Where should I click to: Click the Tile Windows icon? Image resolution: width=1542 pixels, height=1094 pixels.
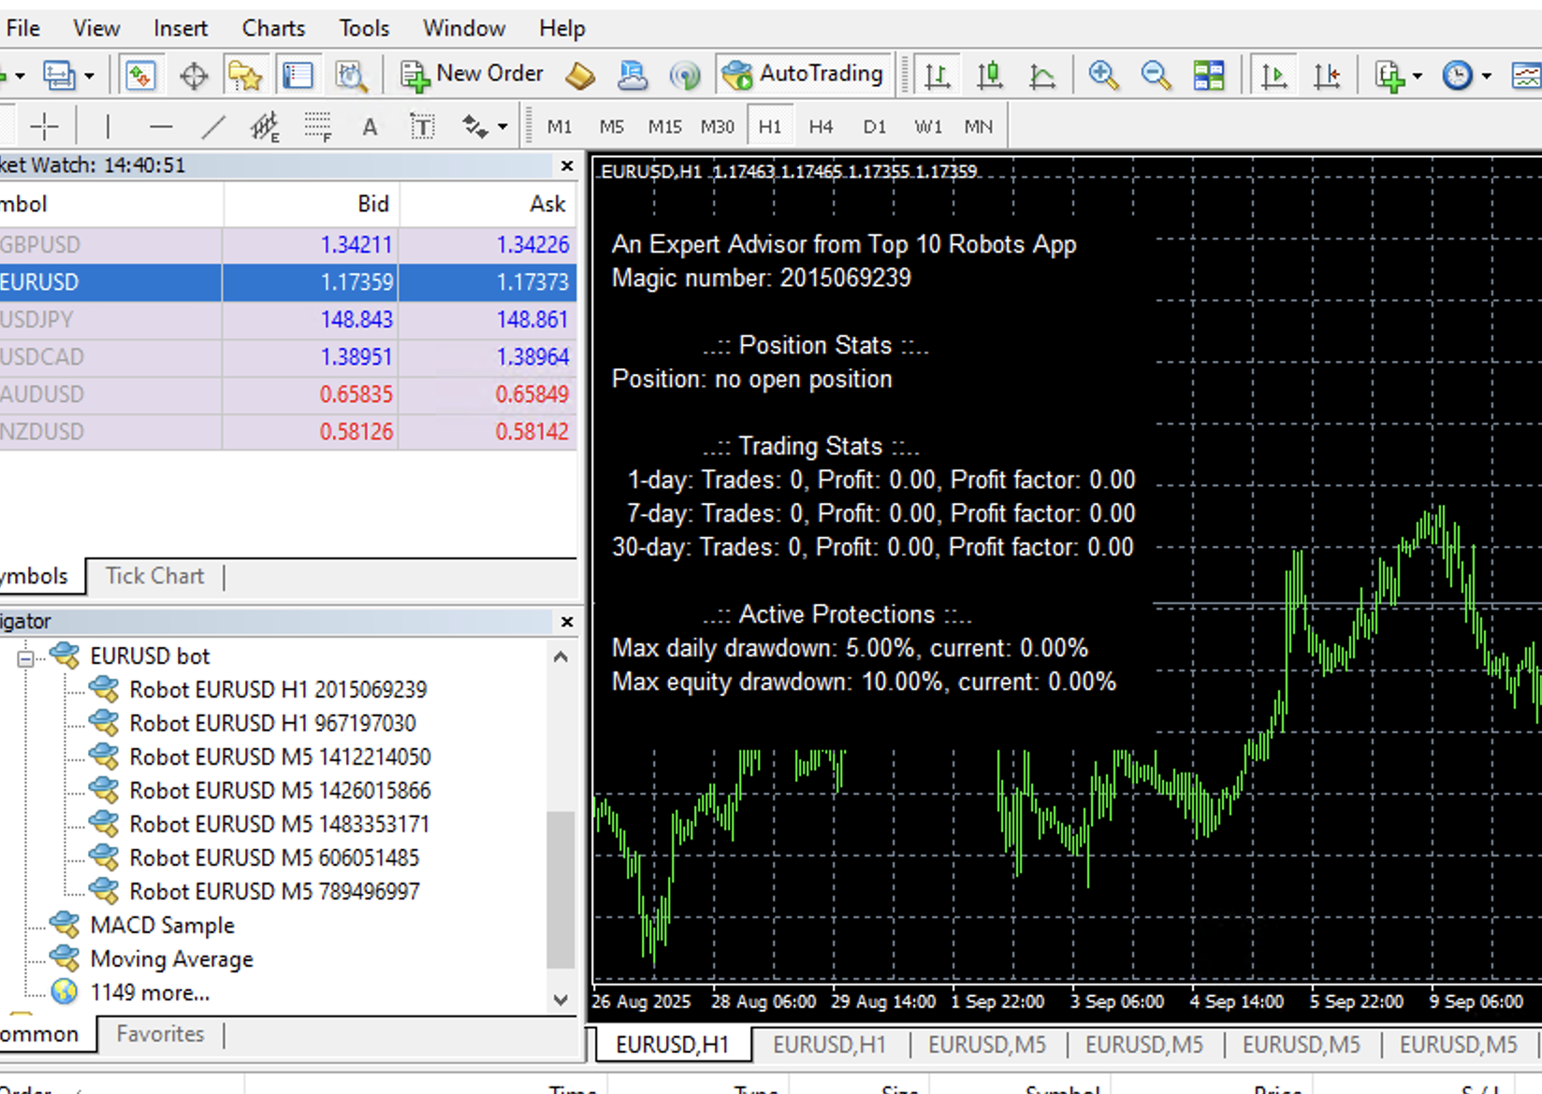pos(1208,75)
